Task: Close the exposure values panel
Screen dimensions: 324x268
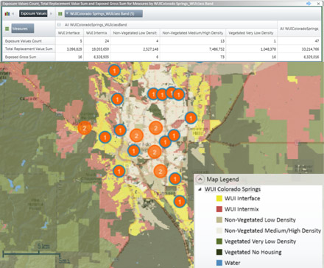Action: click(318, 4)
